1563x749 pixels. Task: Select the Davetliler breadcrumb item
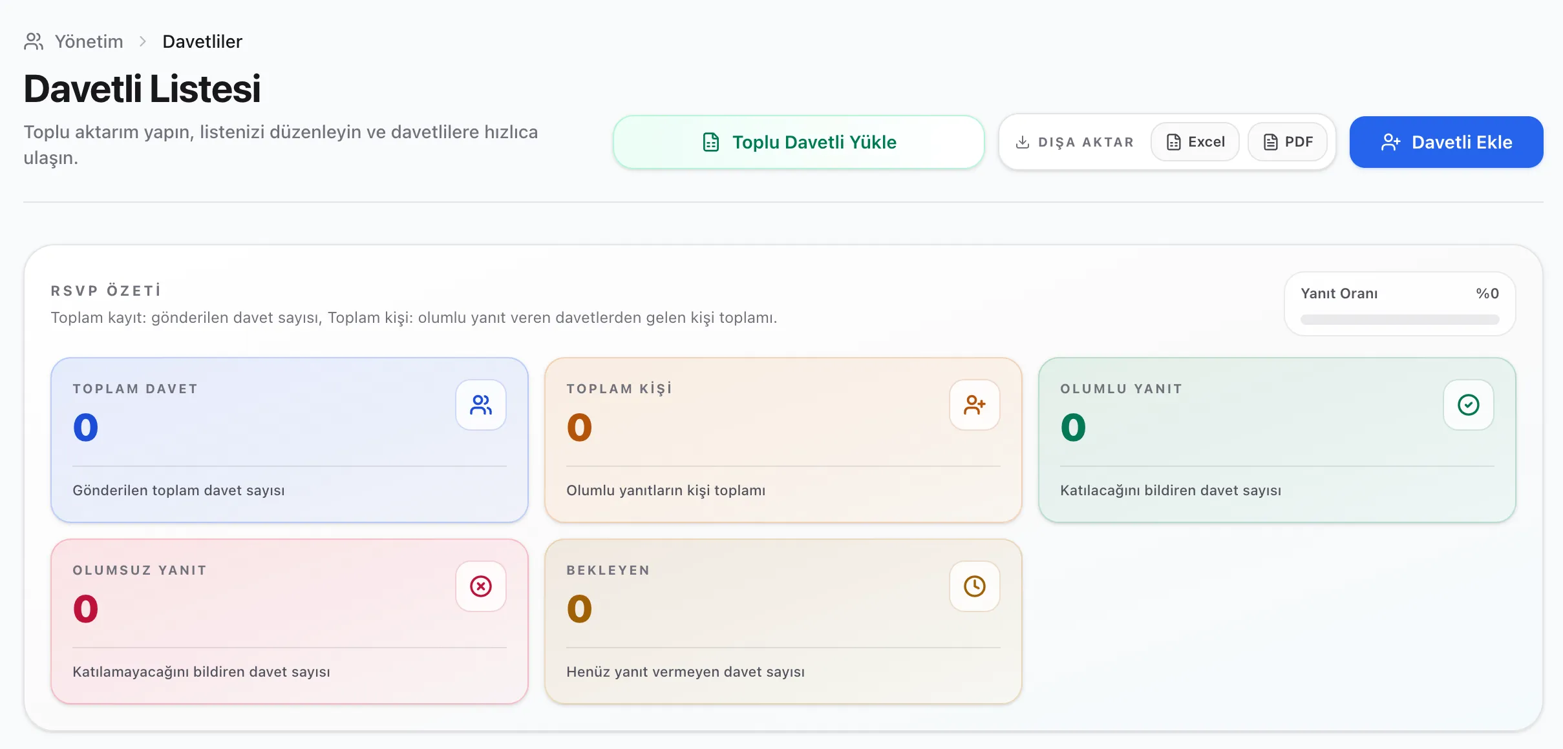[202, 41]
